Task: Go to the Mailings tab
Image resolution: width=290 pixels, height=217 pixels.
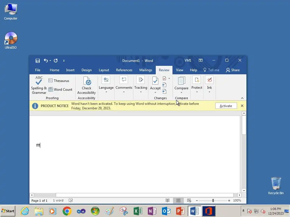Action: point(146,70)
